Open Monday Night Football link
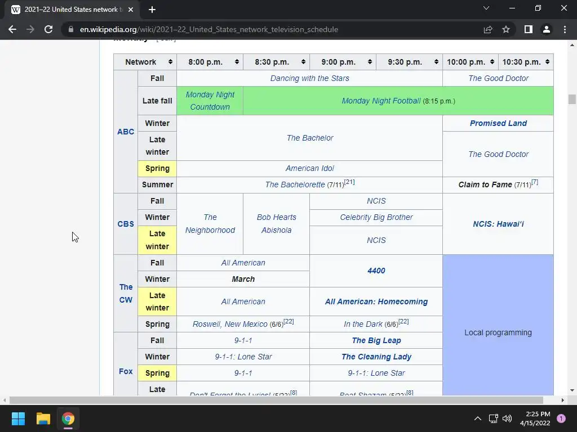Screen dimensions: 577x432 (381, 101)
